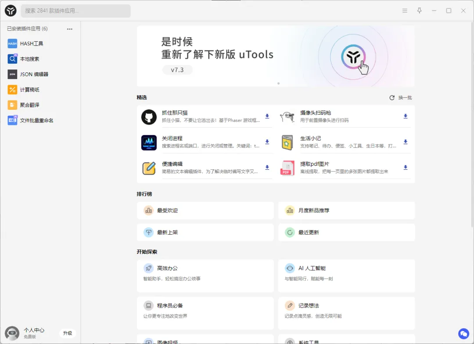The height and width of the screenshot is (344, 474).
Task: Open 个人中心 profile avatar
Action: (12, 333)
